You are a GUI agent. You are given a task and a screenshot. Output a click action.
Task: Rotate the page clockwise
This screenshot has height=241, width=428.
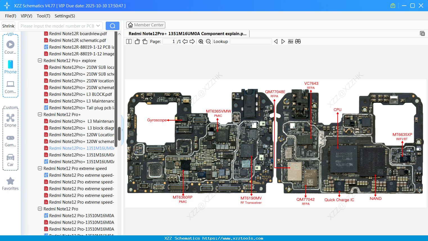click(145, 42)
